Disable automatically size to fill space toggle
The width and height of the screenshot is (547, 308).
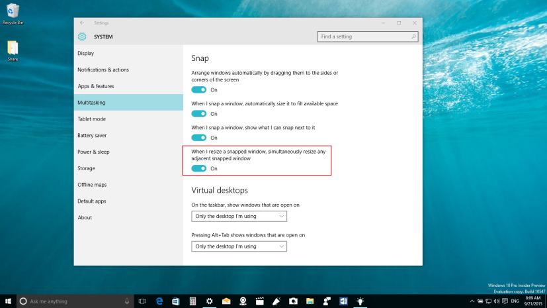pyautogui.click(x=198, y=114)
